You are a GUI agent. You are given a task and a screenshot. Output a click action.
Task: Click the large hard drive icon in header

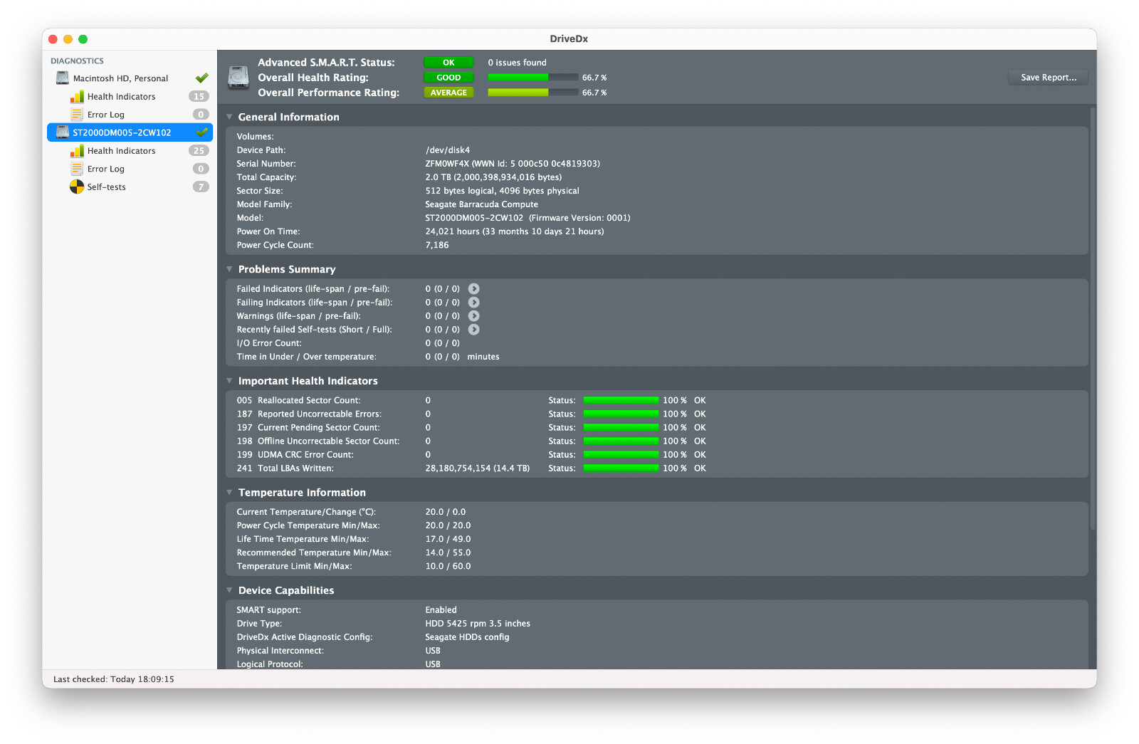238,77
